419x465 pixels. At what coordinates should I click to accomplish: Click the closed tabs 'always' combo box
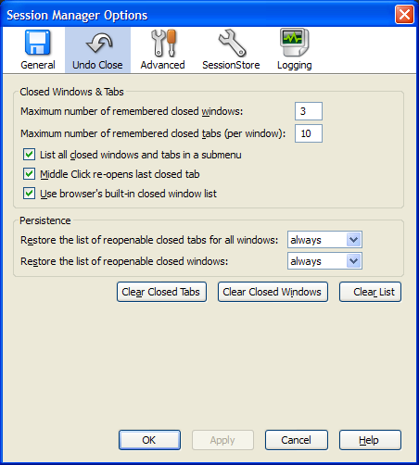coord(324,240)
